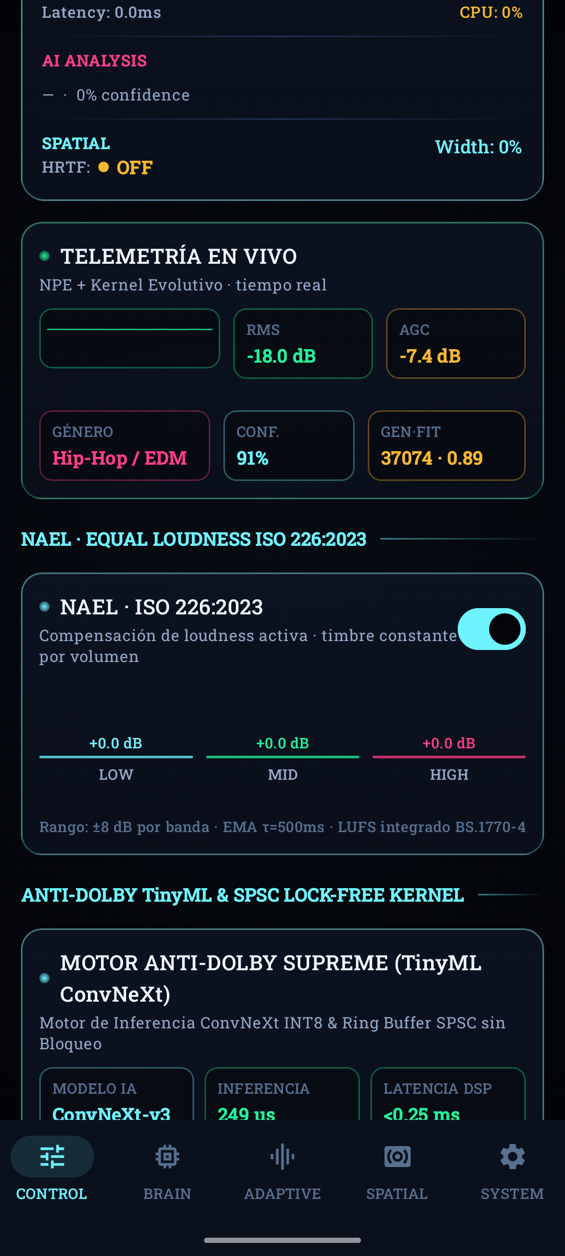The image size is (565, 1256).
Task: Disable the NAEL ISO 226:2023 switch
Action: pyautogui.click(x=492, y=629)
